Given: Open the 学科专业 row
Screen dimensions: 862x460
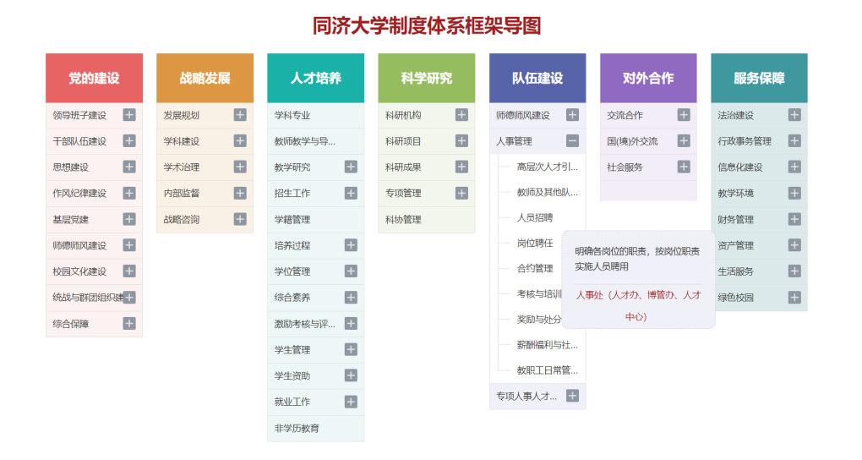Looking at the screenshot, I should point(315,115).
